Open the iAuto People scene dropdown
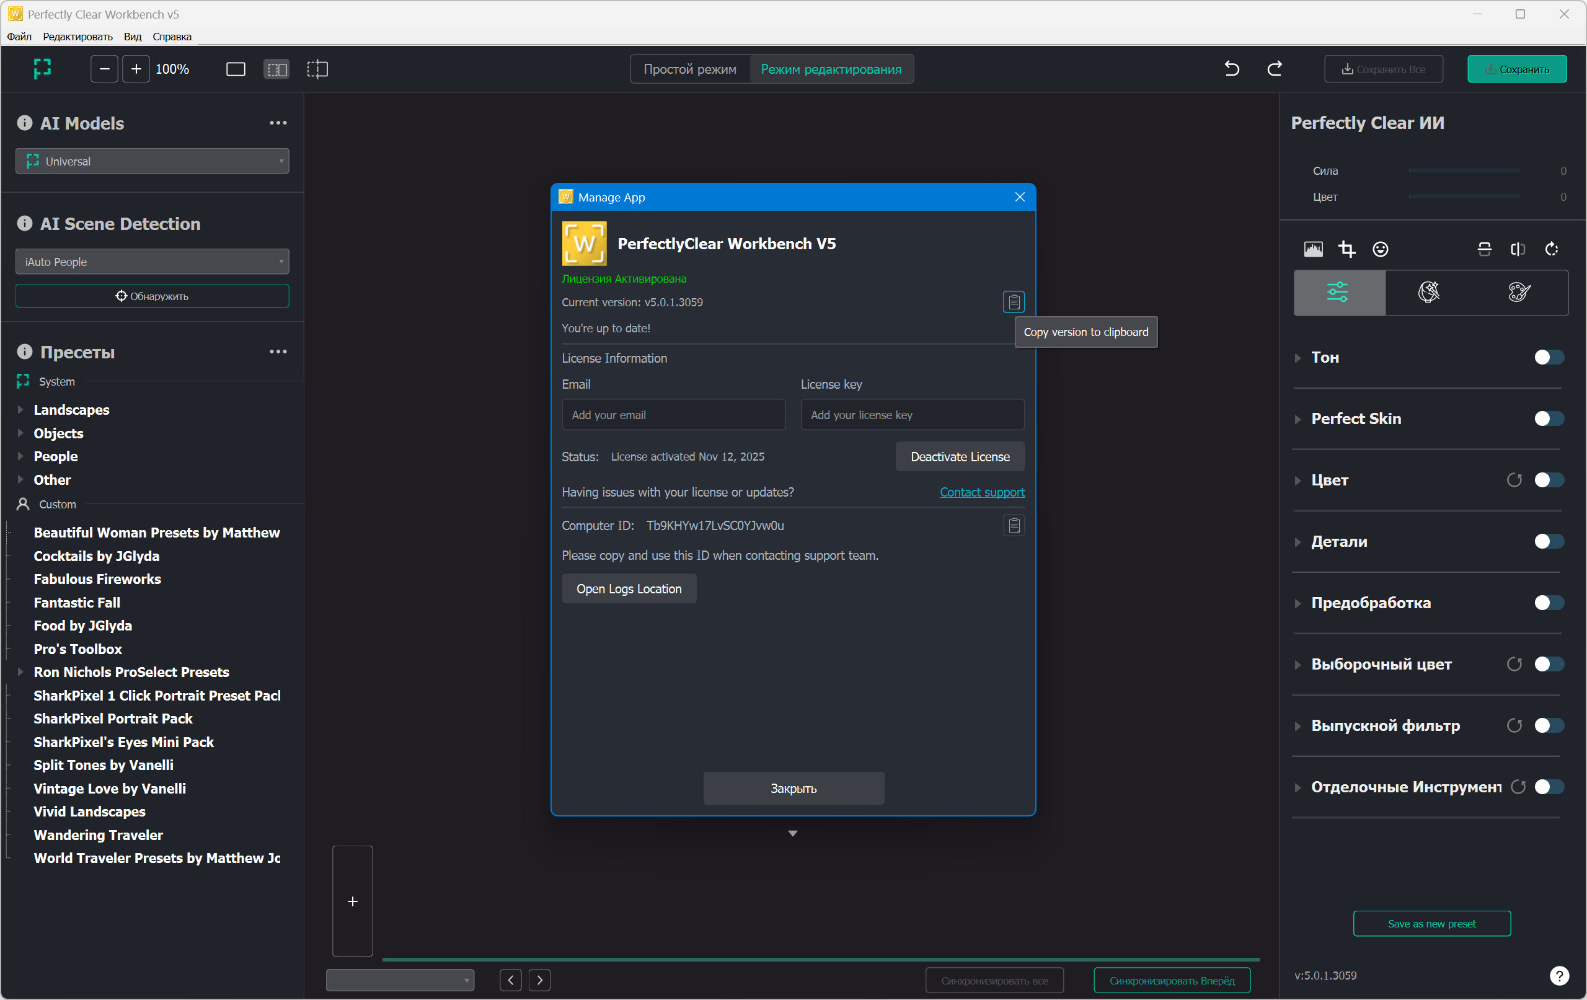The width and height of the screenshot is (1587, 1000). [x=153, y=262]
